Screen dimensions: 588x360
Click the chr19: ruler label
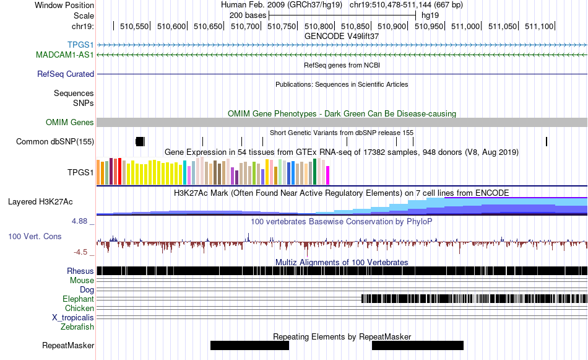pyautogui.click(x=82, y=26)
